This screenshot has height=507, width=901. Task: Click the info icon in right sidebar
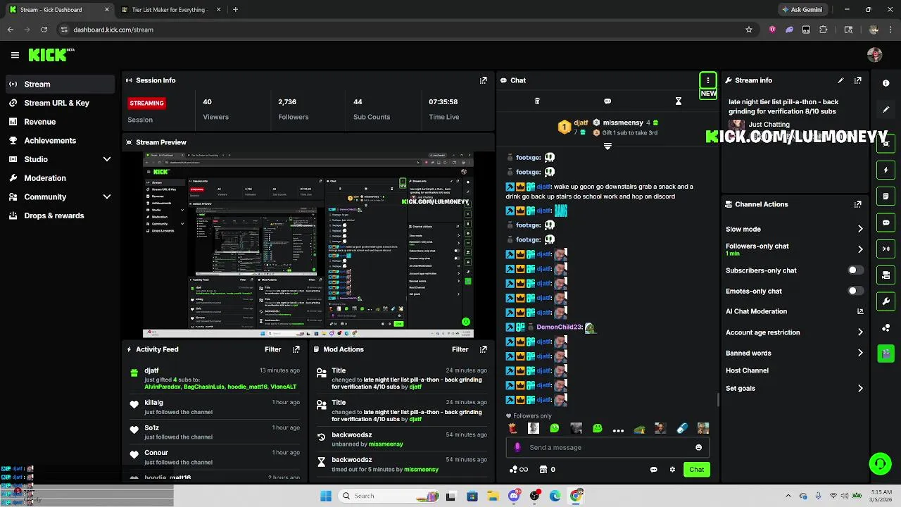(886, 83)
